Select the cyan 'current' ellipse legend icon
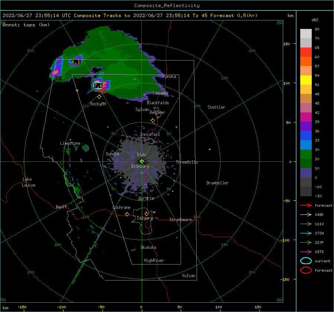Image resolution: width=334 pixels, height=312 pixels. pyautogui.click(x=306, y=261)
